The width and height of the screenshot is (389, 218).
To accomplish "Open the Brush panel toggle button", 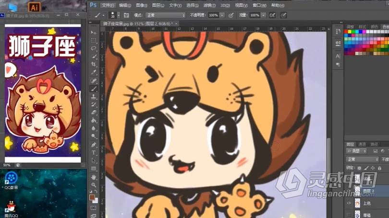I will 126,15.
